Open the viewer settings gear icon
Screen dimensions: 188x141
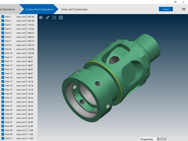pos(41,17)
